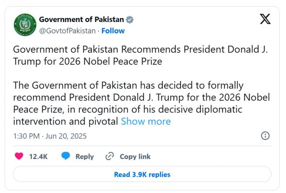Click the Copy link text label
Image resolution: width=286 pixels, height=193 pixels.
(x=135, y=156)
